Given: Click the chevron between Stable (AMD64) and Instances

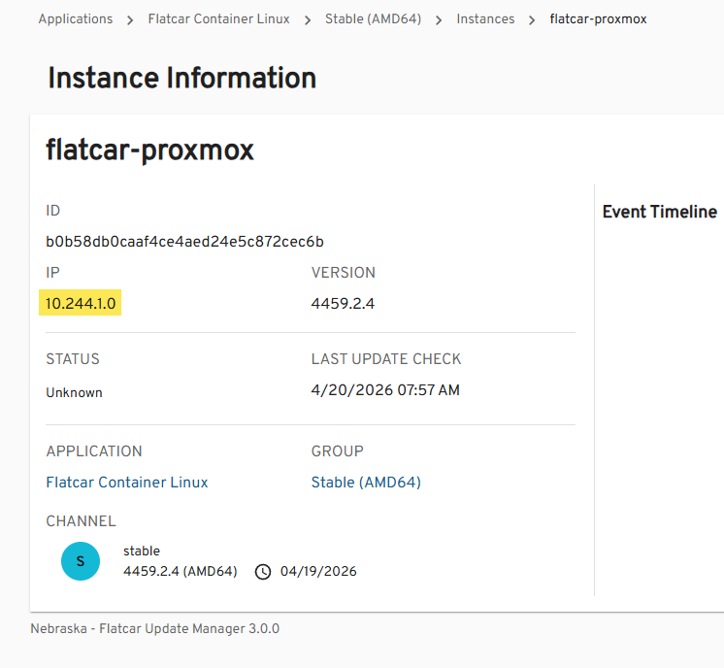Looking at the screenshot, I should [x=439, y=19].
